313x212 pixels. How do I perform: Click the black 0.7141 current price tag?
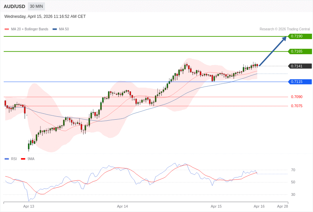(x=300, y=66)
